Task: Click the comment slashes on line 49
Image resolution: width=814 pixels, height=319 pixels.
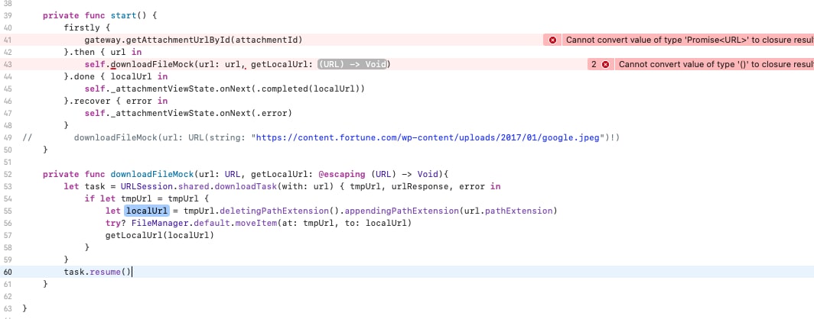Action: (x=27, y=137)
